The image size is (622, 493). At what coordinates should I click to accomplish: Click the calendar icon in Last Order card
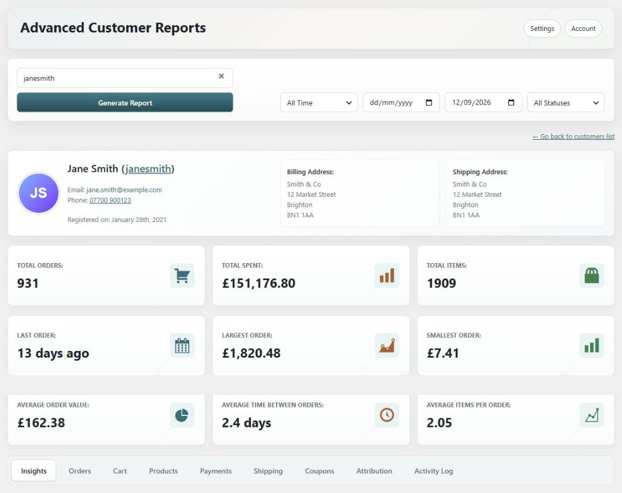click(x=182, y=346)
